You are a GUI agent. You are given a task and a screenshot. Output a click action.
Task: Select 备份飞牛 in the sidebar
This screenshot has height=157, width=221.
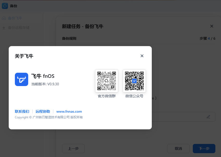(x=15, y=18)
